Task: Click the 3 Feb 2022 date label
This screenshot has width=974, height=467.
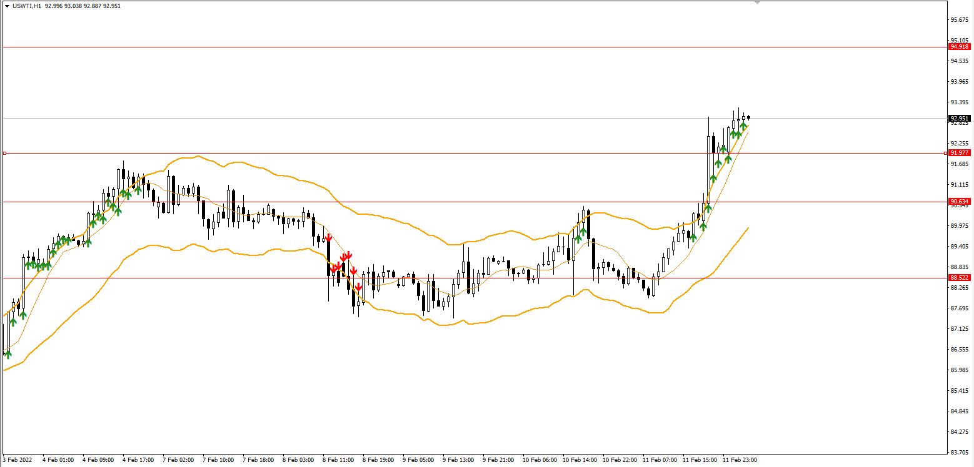Action: tap(18, 460)
